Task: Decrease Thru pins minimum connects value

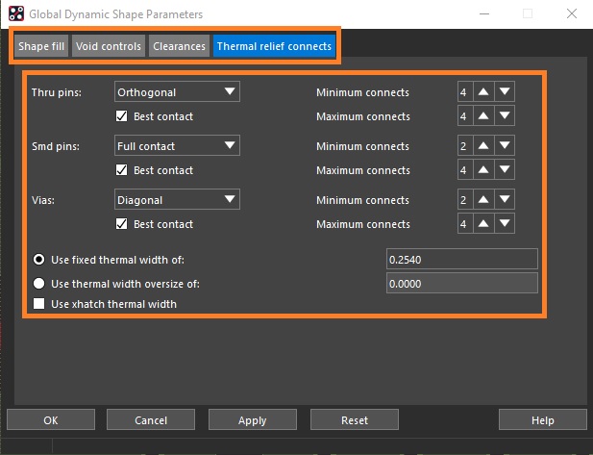Action: pos(506,92)
